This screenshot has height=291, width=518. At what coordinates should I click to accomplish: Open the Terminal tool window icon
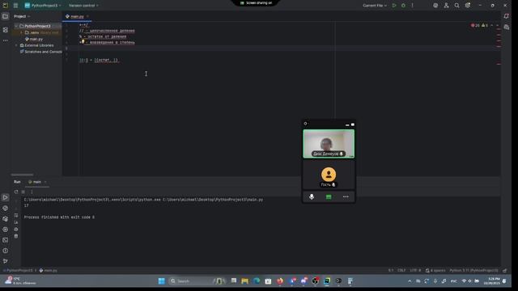point(6,240)
